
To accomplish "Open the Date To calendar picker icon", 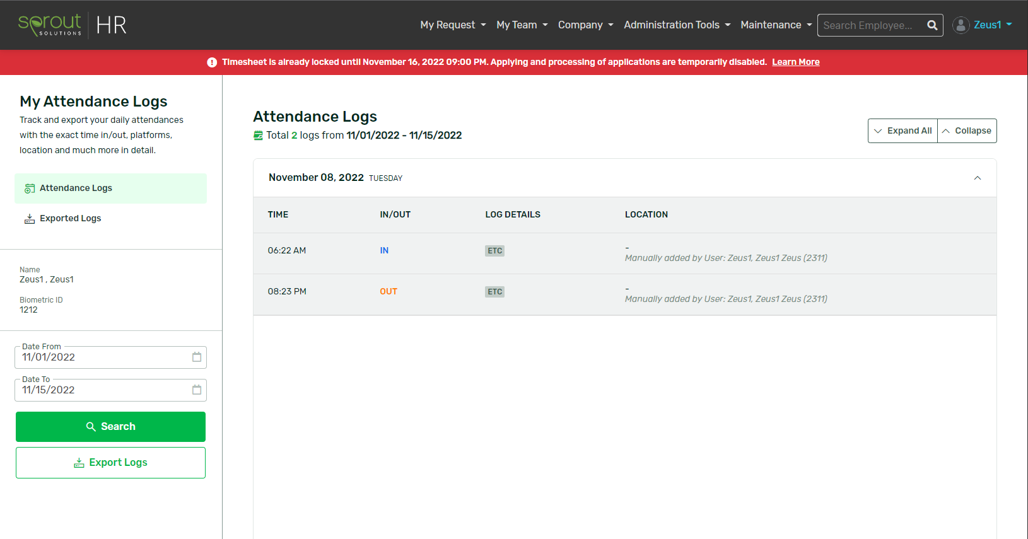I will click(197, 390).
